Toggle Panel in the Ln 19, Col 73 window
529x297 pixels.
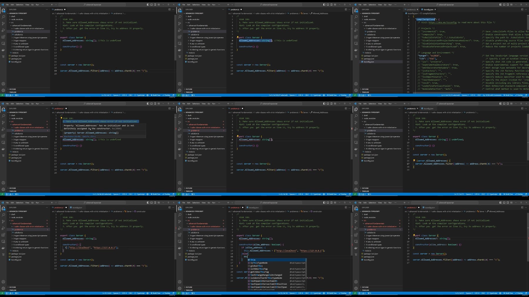click(x=151, y=5)
